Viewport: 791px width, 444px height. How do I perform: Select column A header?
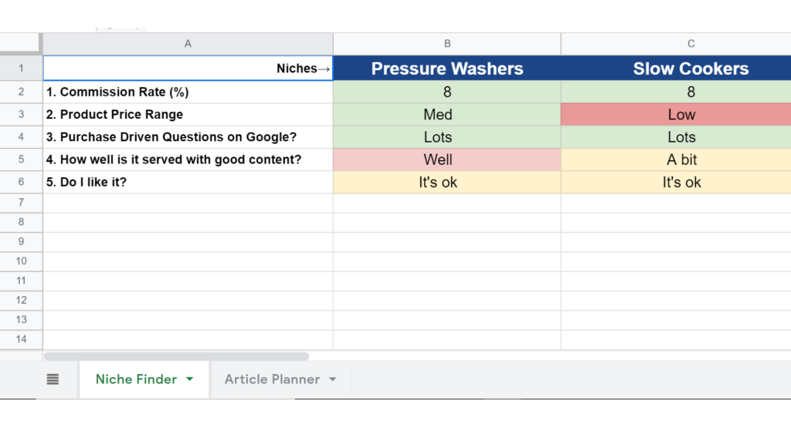(188, 44)
